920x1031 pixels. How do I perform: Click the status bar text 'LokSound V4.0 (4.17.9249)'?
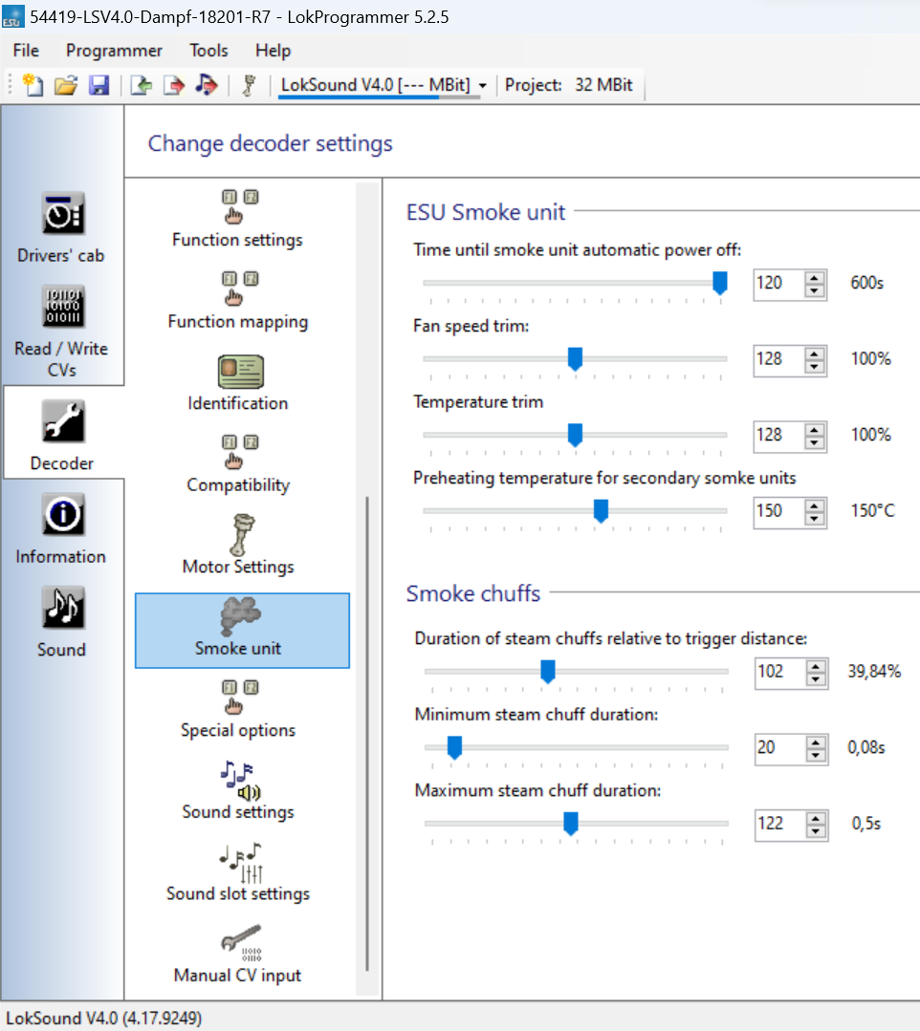coord(104,1018)
